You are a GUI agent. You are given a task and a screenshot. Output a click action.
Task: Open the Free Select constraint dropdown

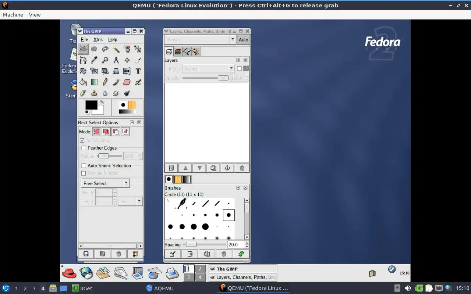[x=105, y=183]
